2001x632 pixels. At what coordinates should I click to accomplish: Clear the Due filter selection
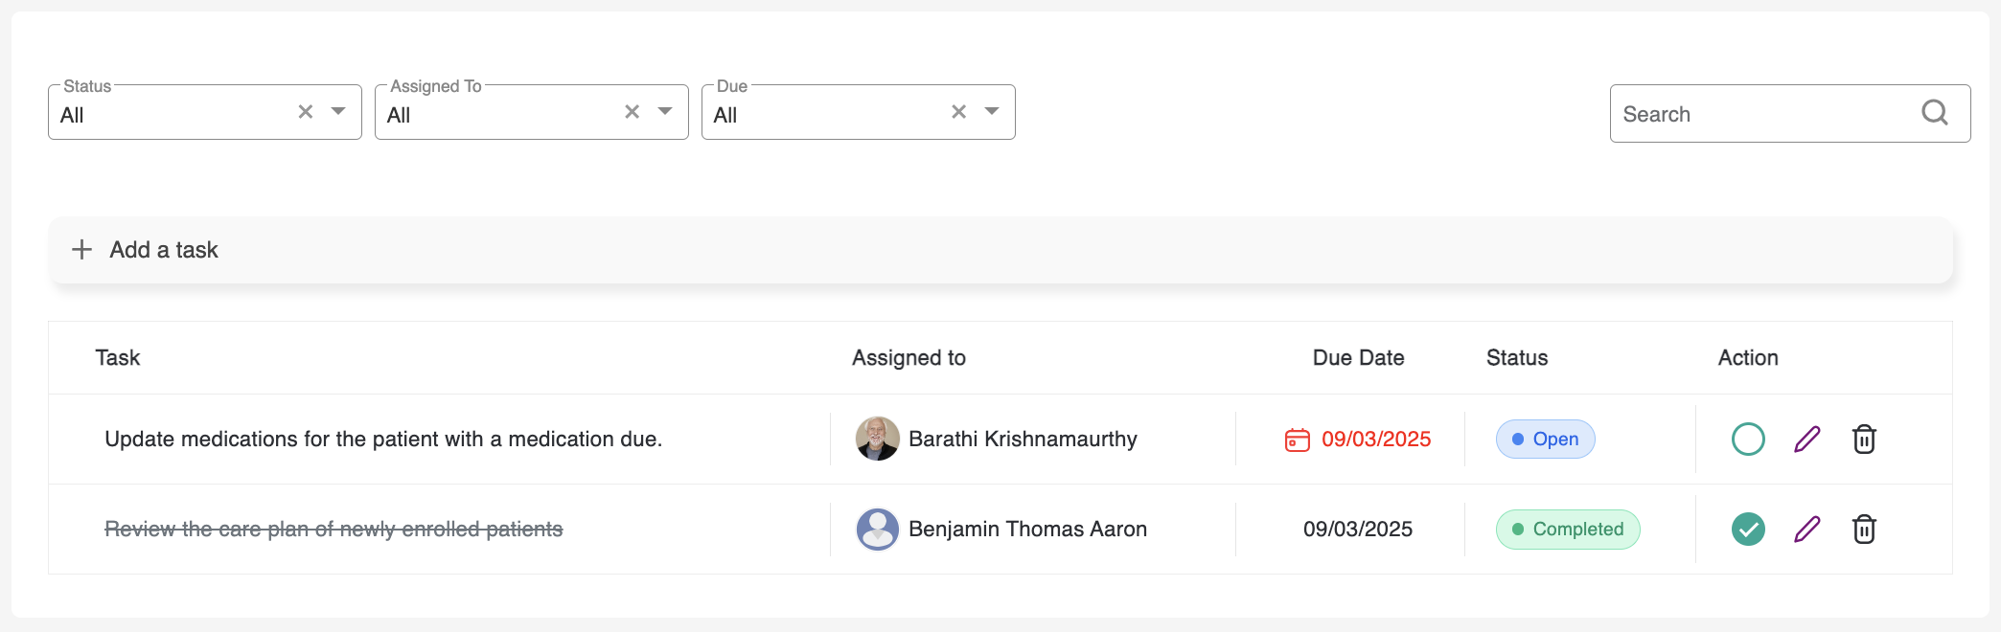[959, 112]
